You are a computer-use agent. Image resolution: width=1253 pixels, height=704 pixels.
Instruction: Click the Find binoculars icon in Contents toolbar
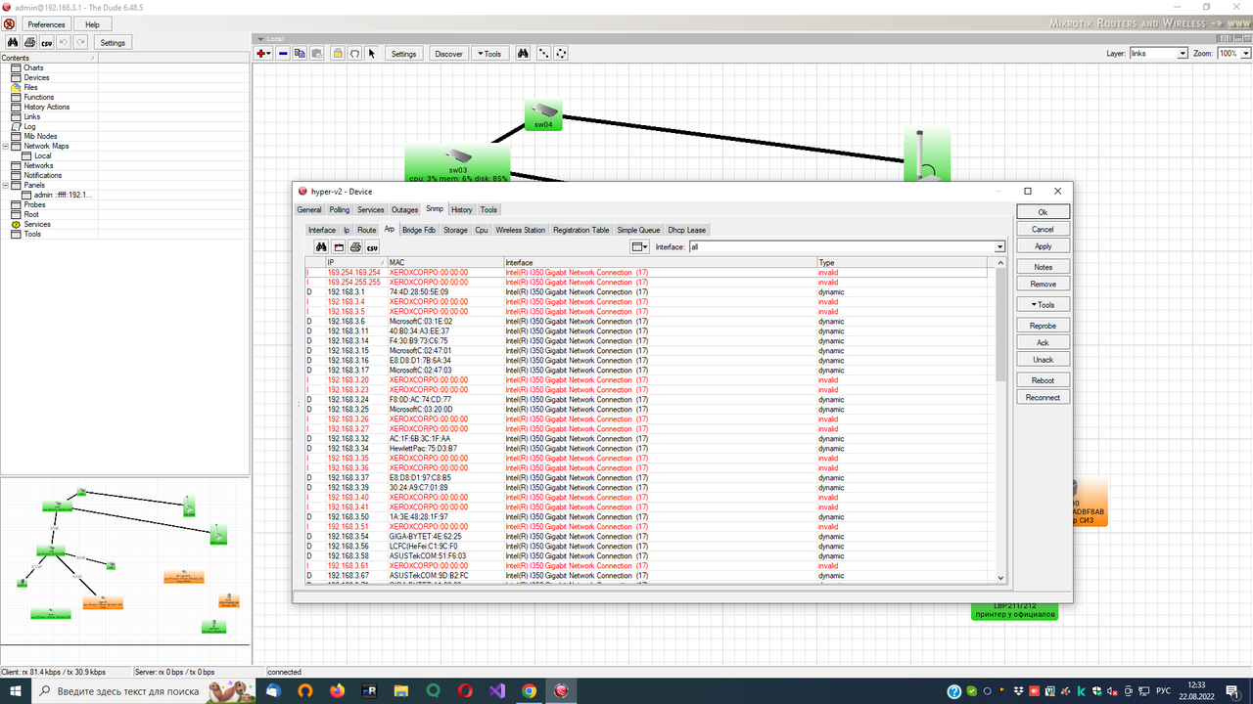(x=13, y=43)
